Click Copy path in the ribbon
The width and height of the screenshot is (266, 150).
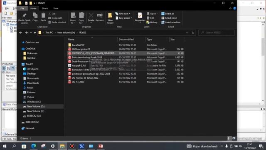point(55,18)
